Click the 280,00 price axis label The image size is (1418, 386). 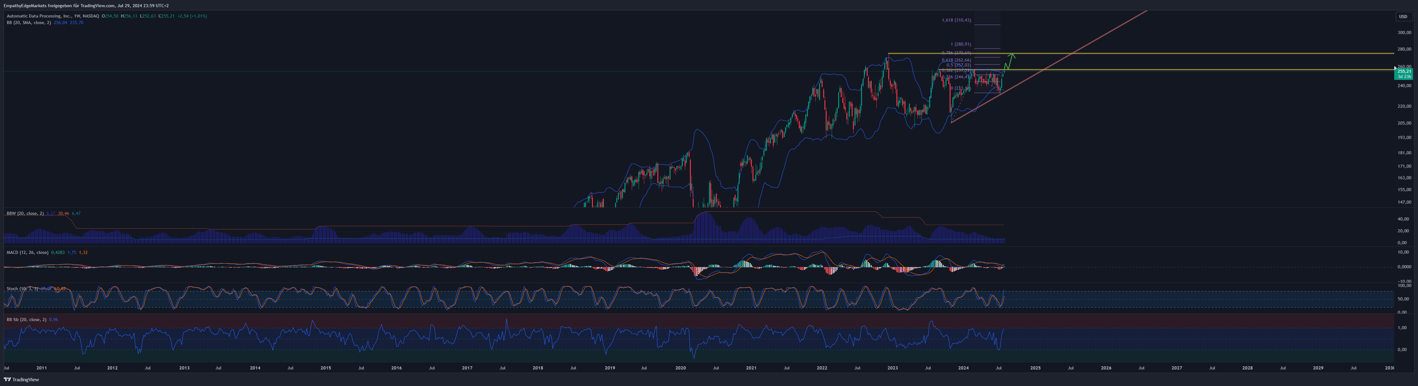point(1404,49)
